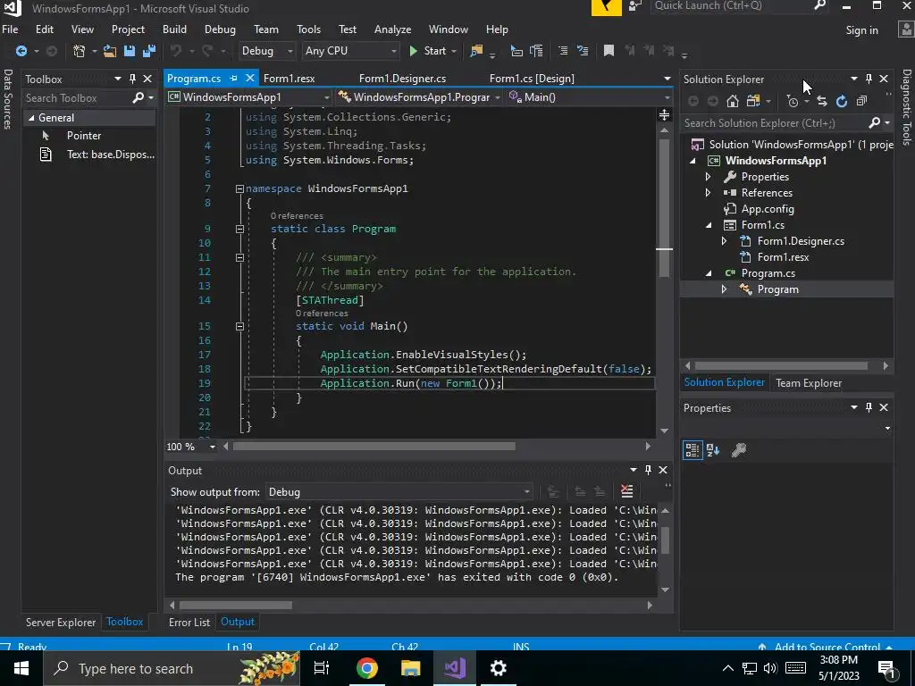Click Home icon in Solution Explorer

pyautogui.click(x=733, y=102)
